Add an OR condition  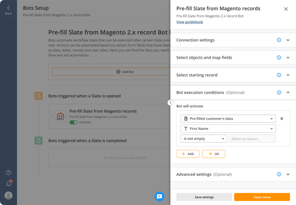(x=214, y=154)
